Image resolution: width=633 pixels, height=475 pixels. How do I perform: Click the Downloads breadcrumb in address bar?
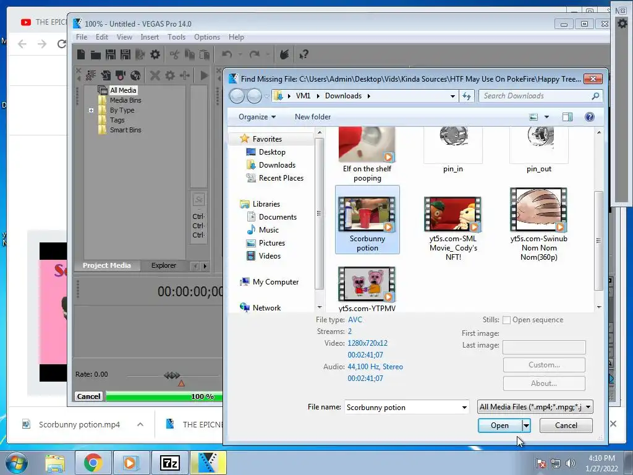tap(343, 96)
